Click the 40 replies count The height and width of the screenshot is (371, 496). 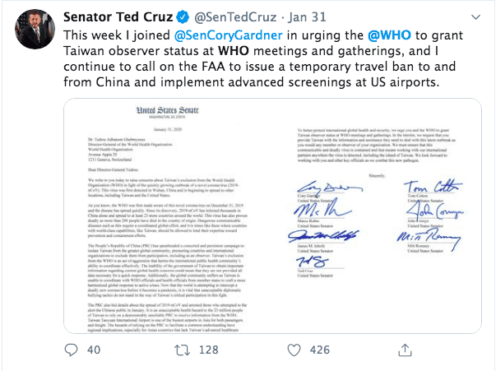point(93,351)
